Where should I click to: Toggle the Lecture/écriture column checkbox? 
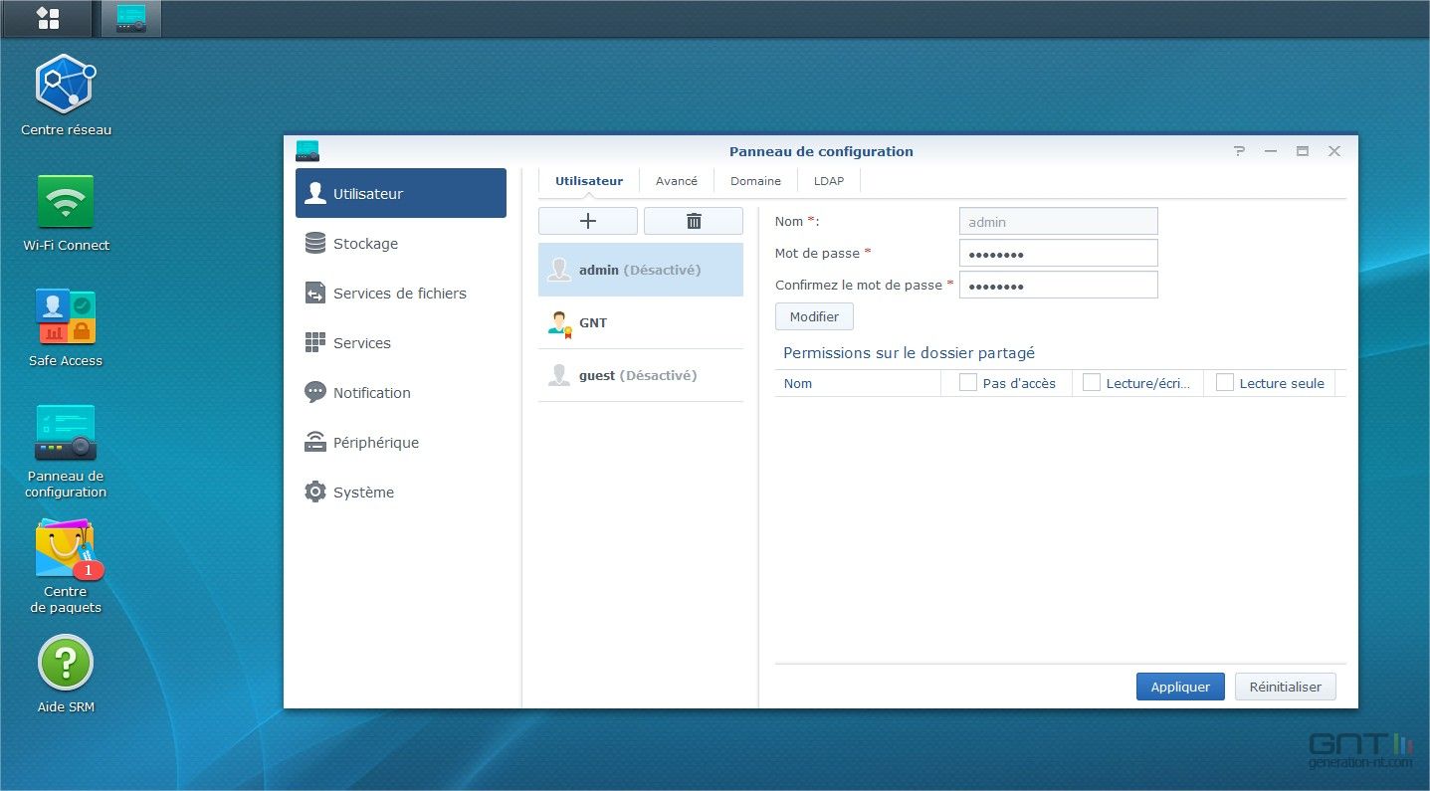(x=1092, y=382)
